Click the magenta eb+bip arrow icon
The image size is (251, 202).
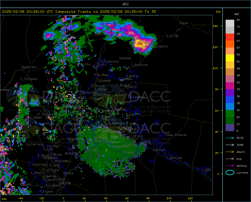(x=230, y=166)
